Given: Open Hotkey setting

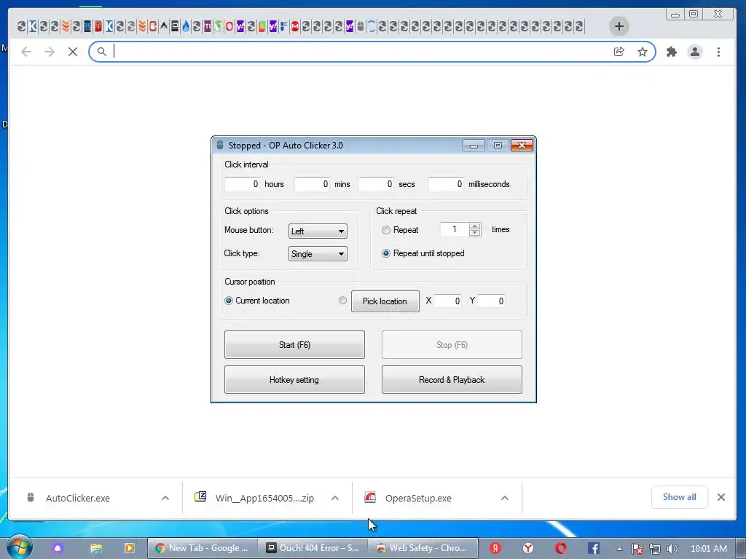Looking at the screenshot, I should coord(294,380).
